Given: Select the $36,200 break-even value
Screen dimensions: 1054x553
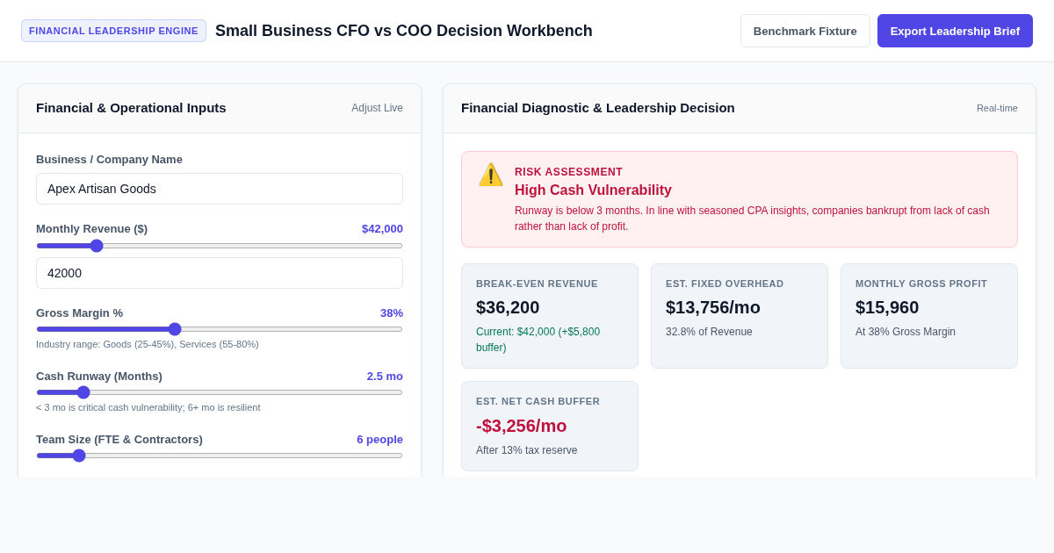Looking at the screenshot, I should 508,307.
